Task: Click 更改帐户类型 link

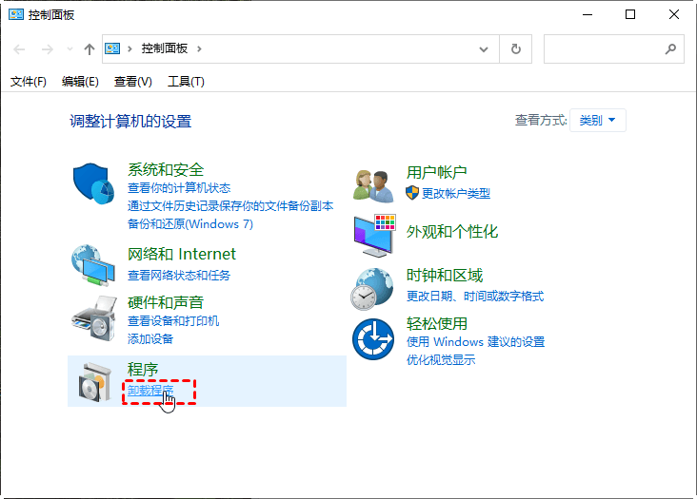Action: [x=456, y=193]
